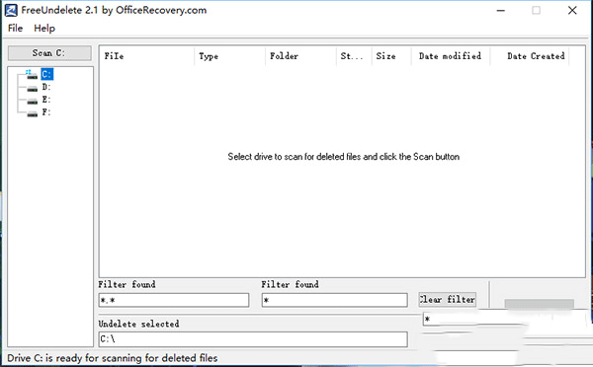Click the Scan C: button
593x367 pixels.
point(49,53)
